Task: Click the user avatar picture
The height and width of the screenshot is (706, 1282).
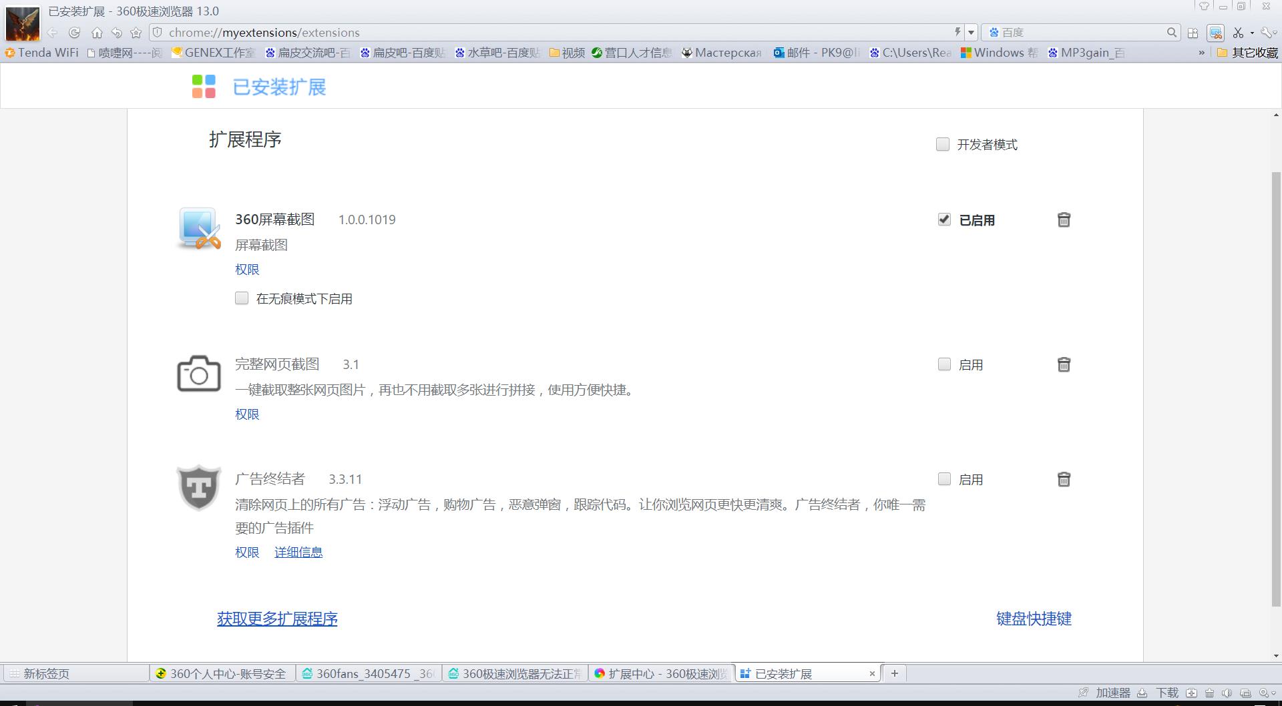Action: coord(23,23)
